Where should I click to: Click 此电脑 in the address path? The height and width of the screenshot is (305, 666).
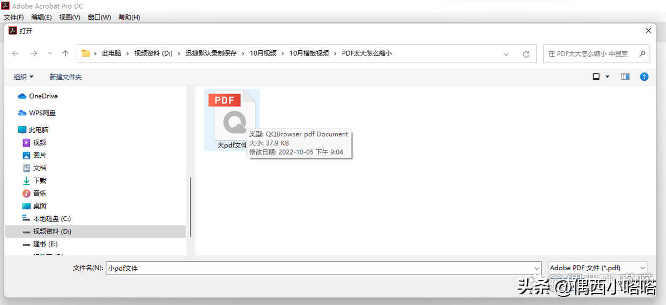click(x=112, y=54)
